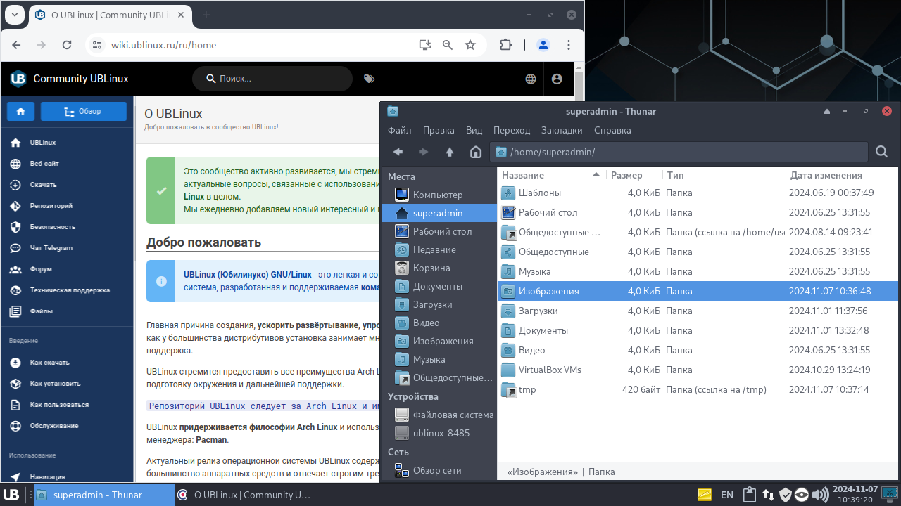
Task: Open the Правка menu in Thunar
Action: [439, 130]
